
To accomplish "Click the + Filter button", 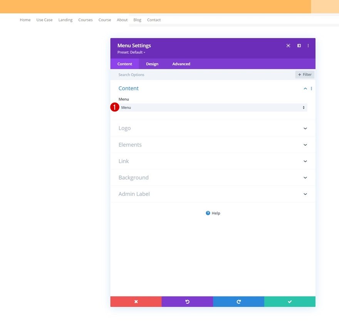I will (305, 75).
